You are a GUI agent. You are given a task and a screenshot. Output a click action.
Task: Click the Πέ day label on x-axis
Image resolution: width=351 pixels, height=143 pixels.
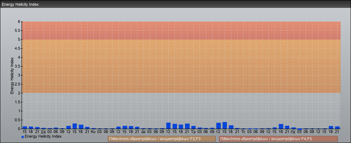tap(294, 132)
